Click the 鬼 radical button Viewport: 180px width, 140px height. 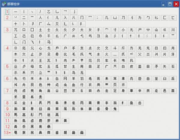[115, 109]
